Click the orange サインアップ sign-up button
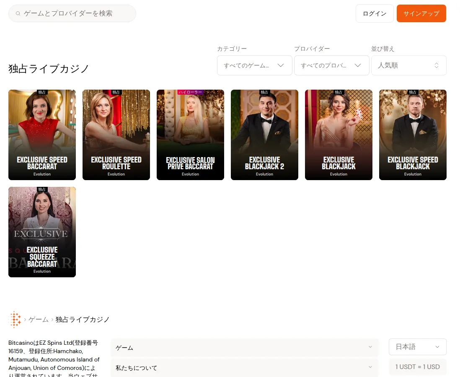 [x=421, y=13]
